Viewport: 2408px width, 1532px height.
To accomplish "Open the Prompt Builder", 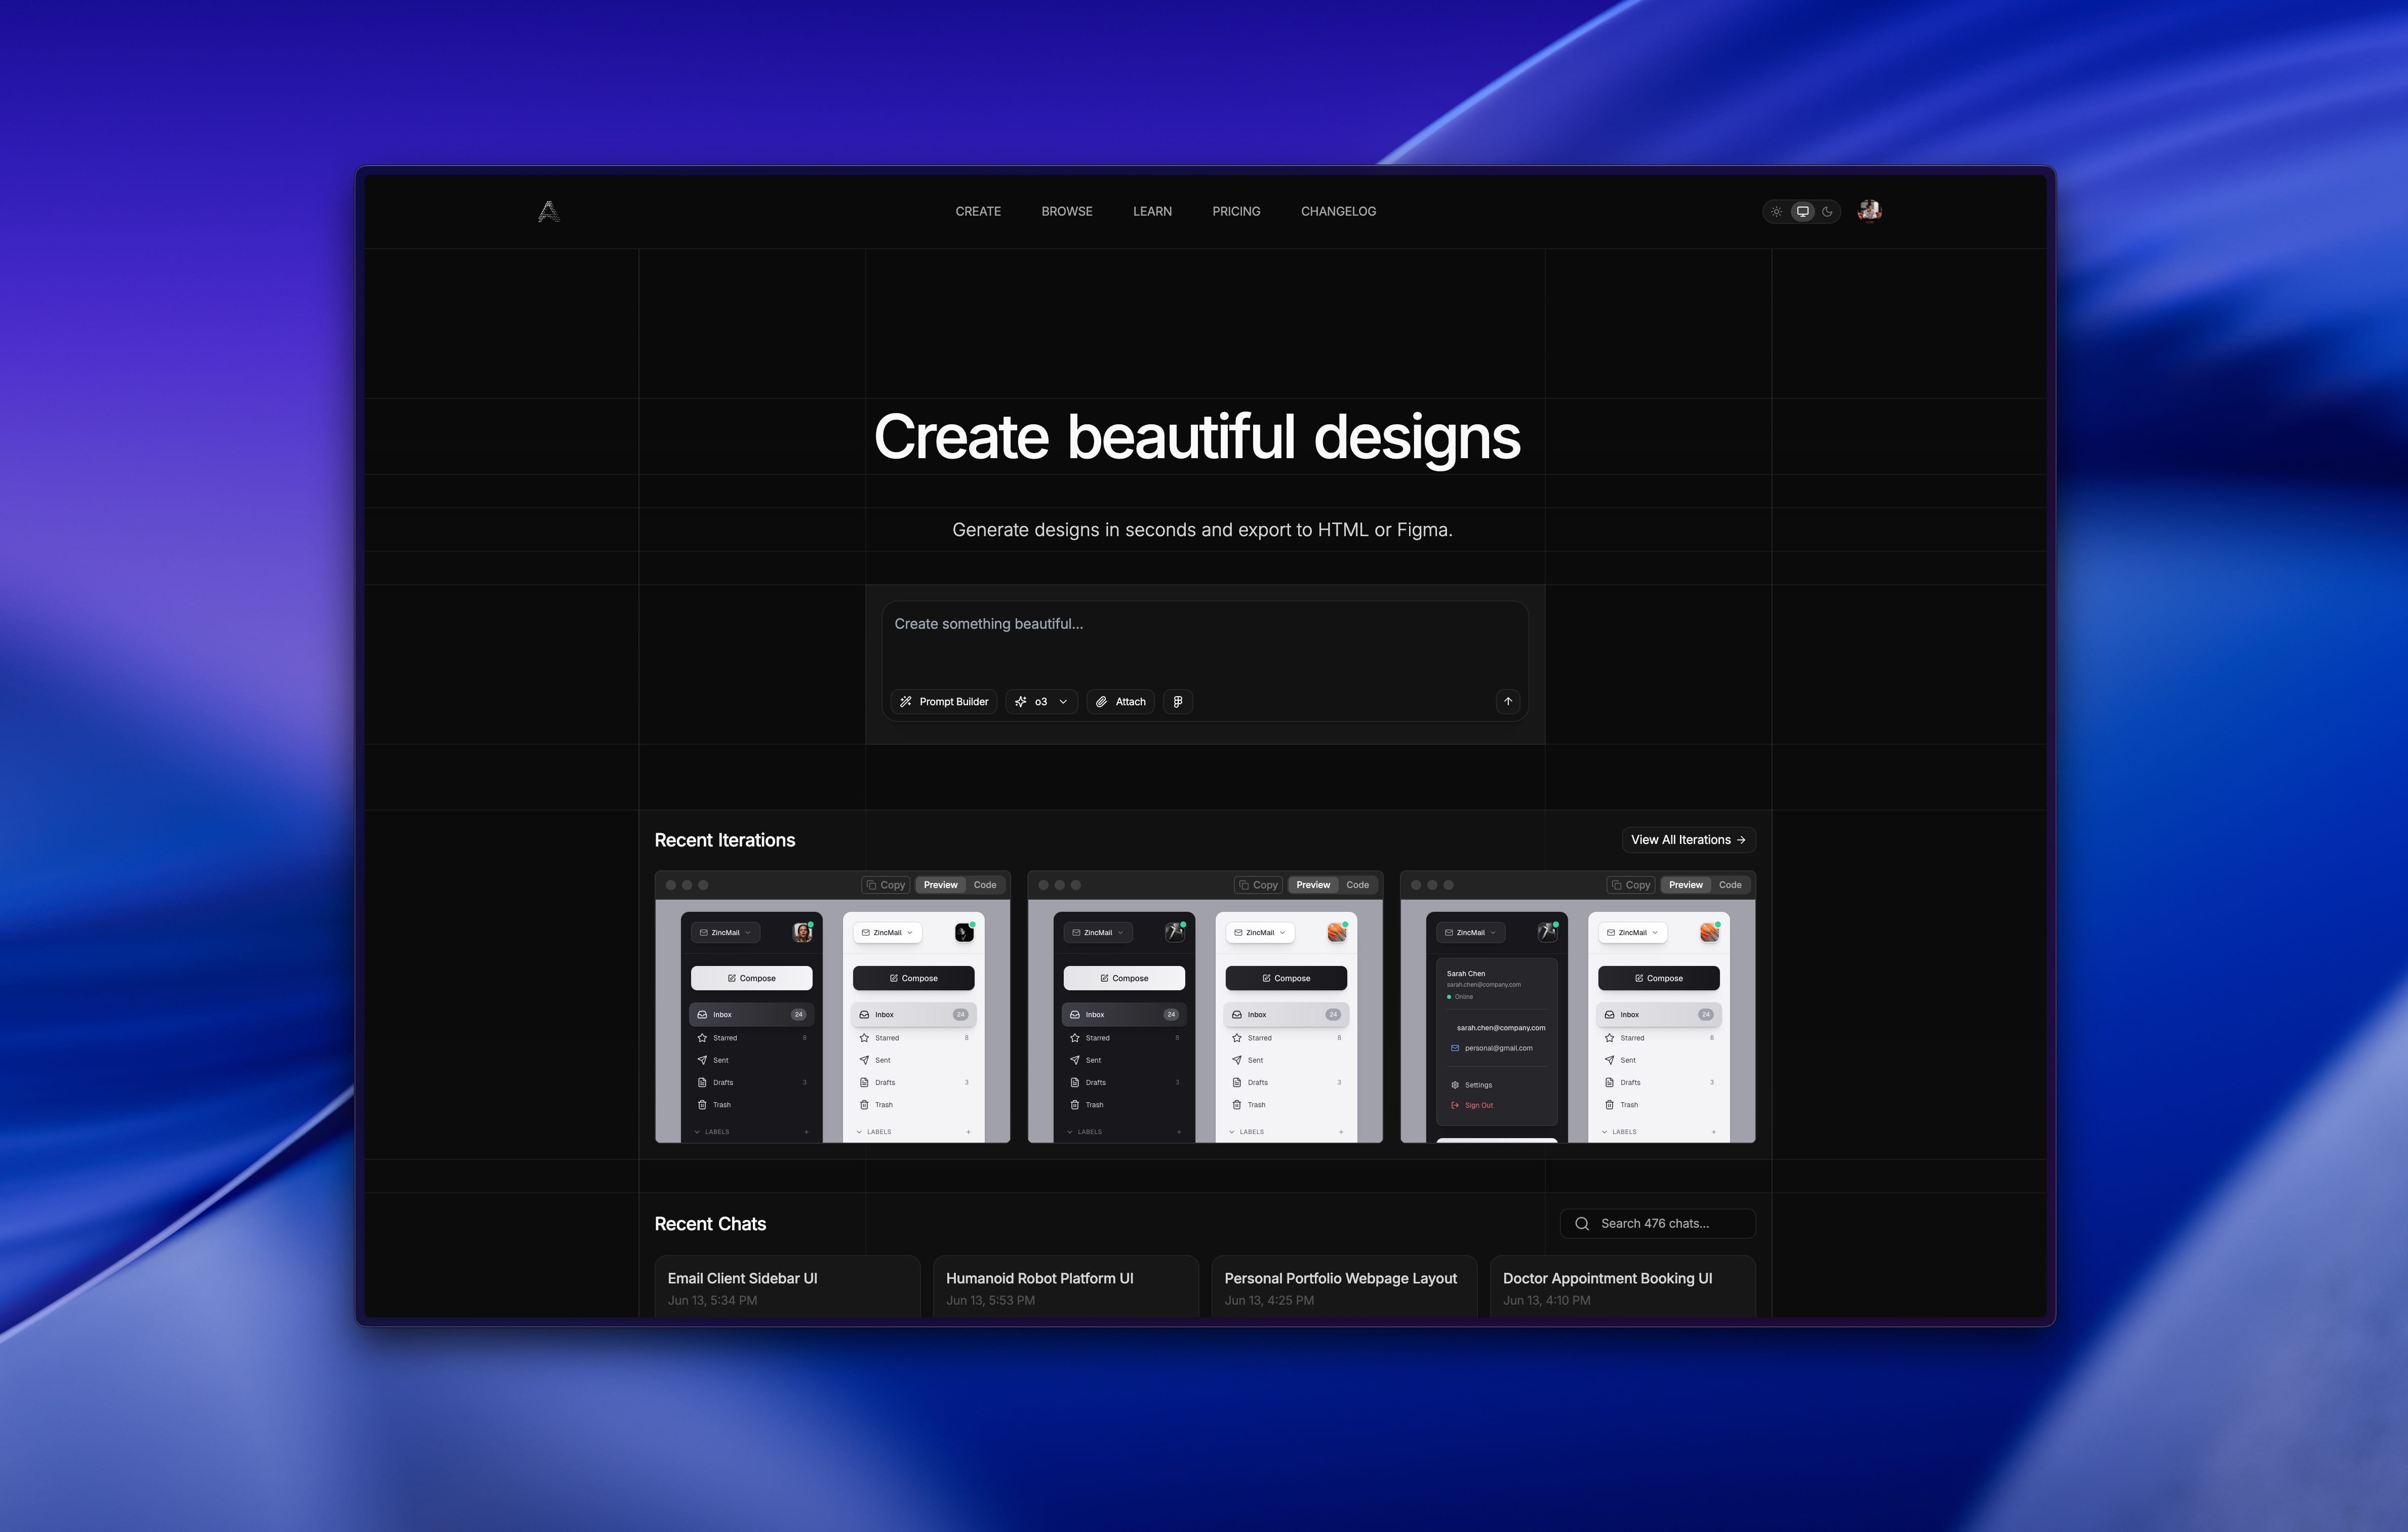I will [x=943, y=702].
